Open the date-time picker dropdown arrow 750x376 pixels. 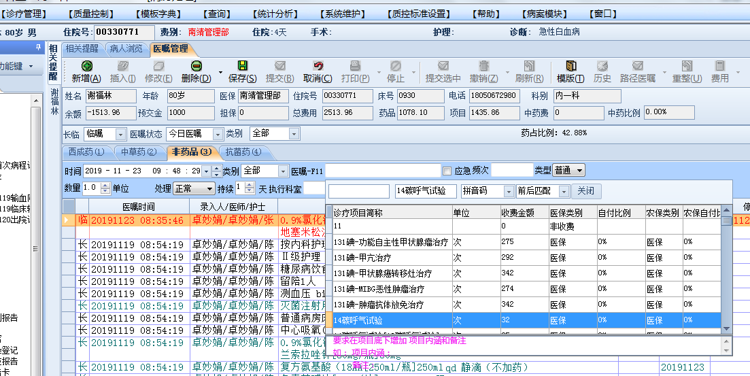[x=206, y=171]
